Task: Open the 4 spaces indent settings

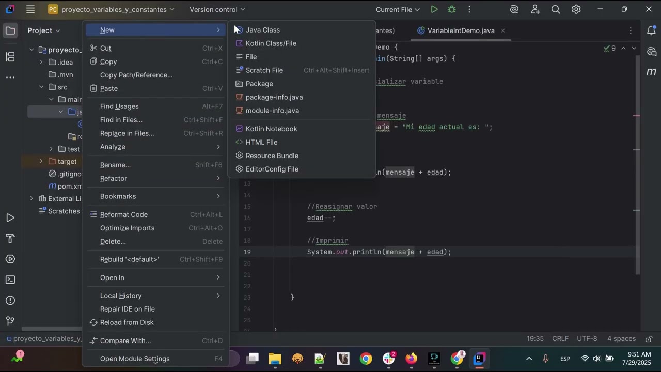Action: (621, 339)
